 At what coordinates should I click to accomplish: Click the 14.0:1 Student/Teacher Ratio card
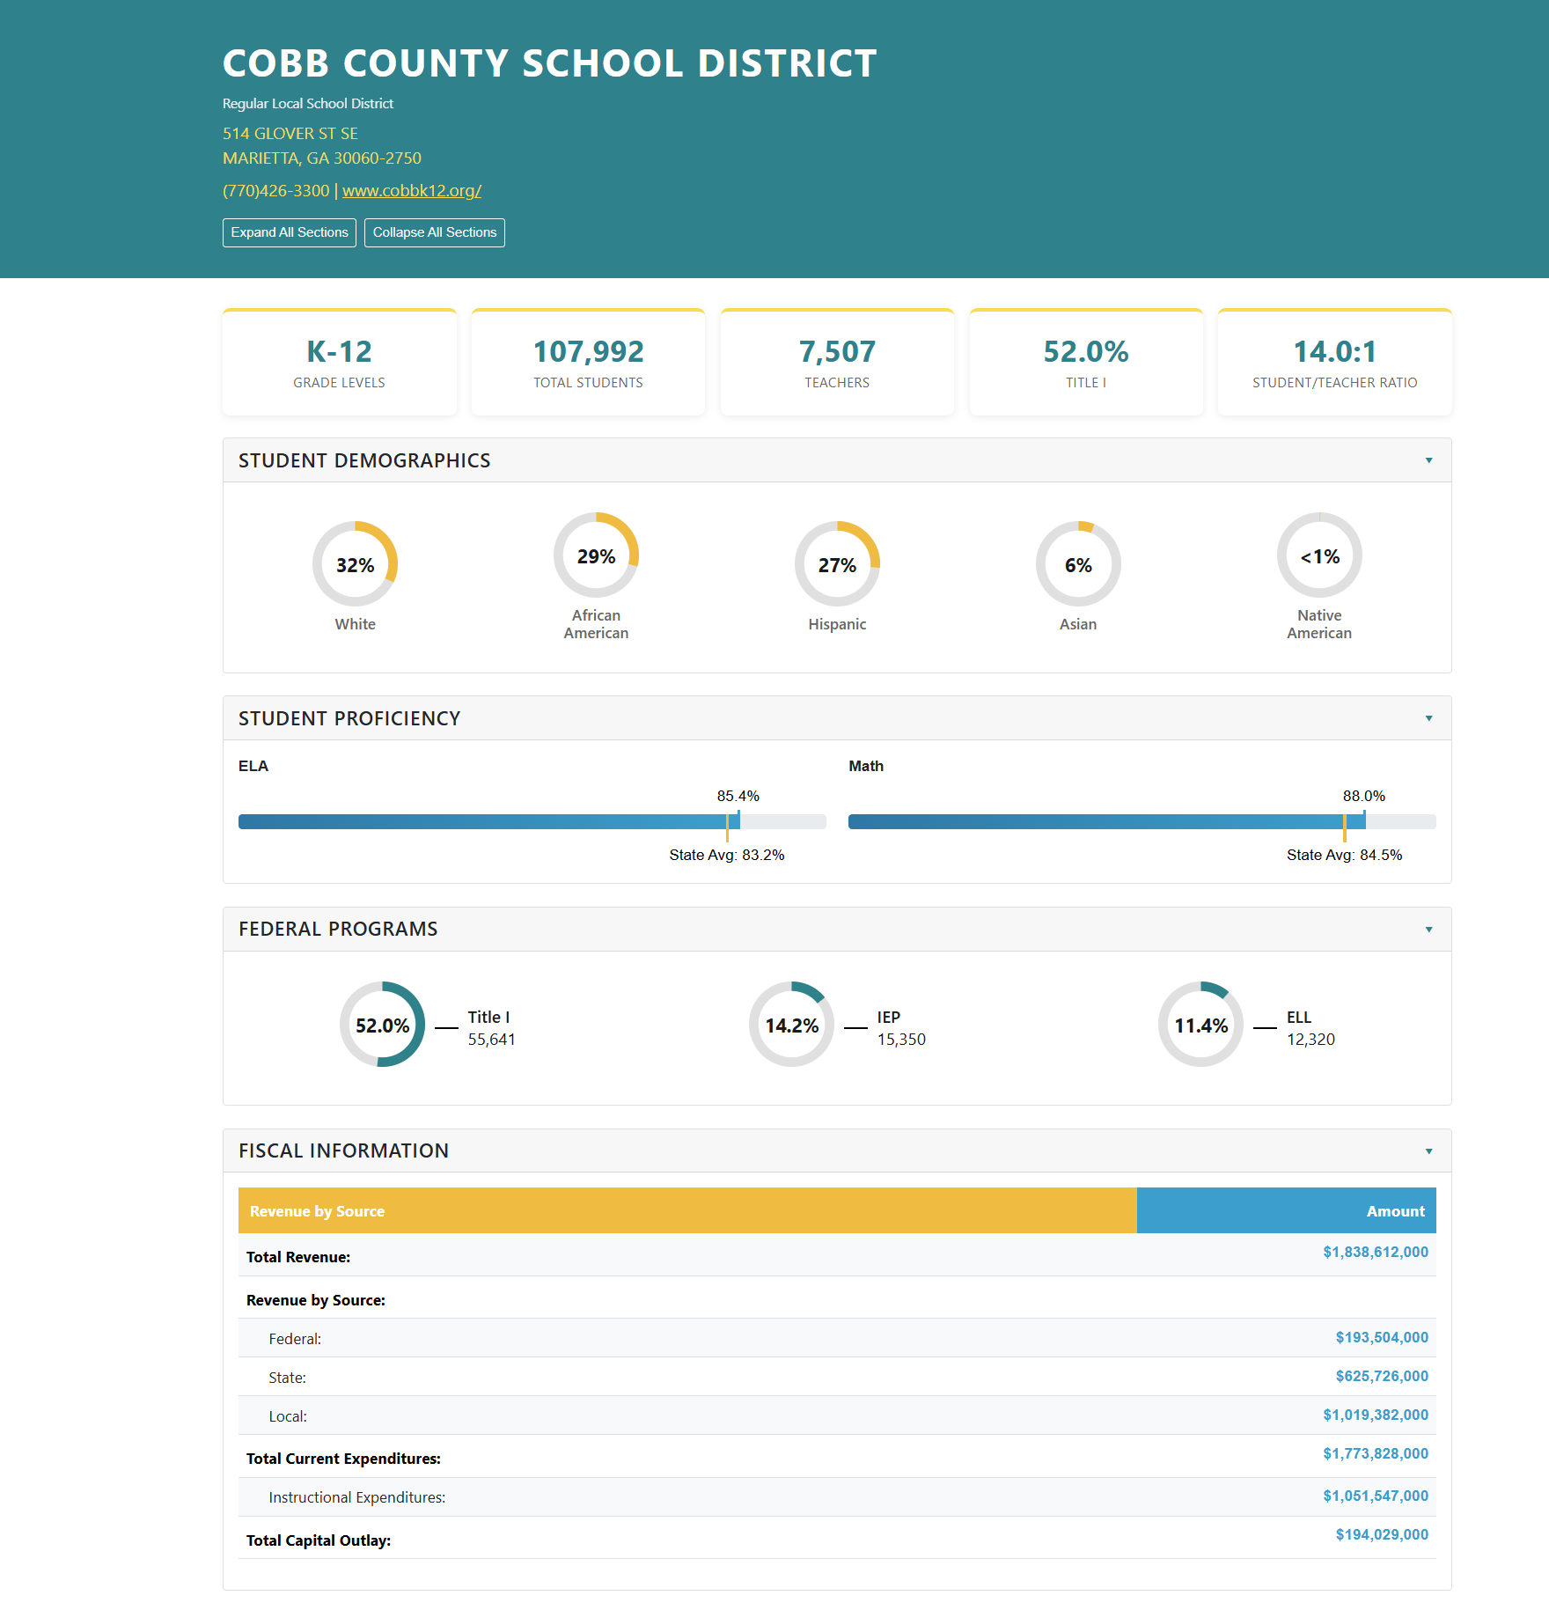(1335, 362)
